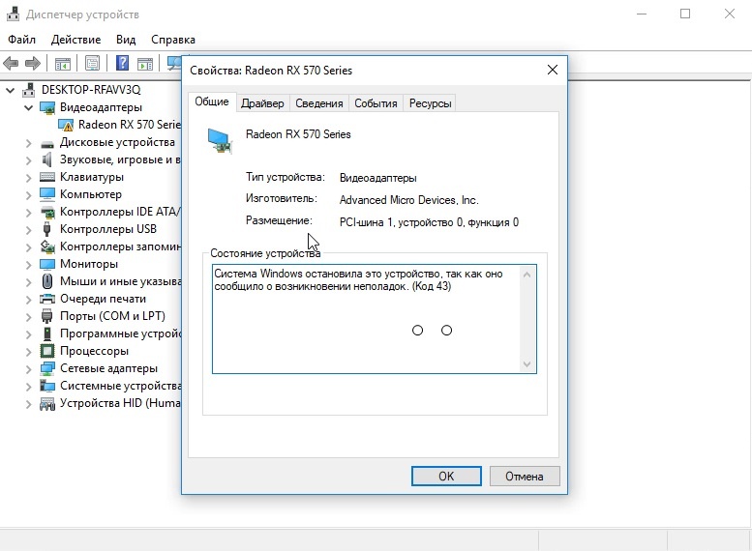Click the mouse icon for Мыши devices

(47, 281)
